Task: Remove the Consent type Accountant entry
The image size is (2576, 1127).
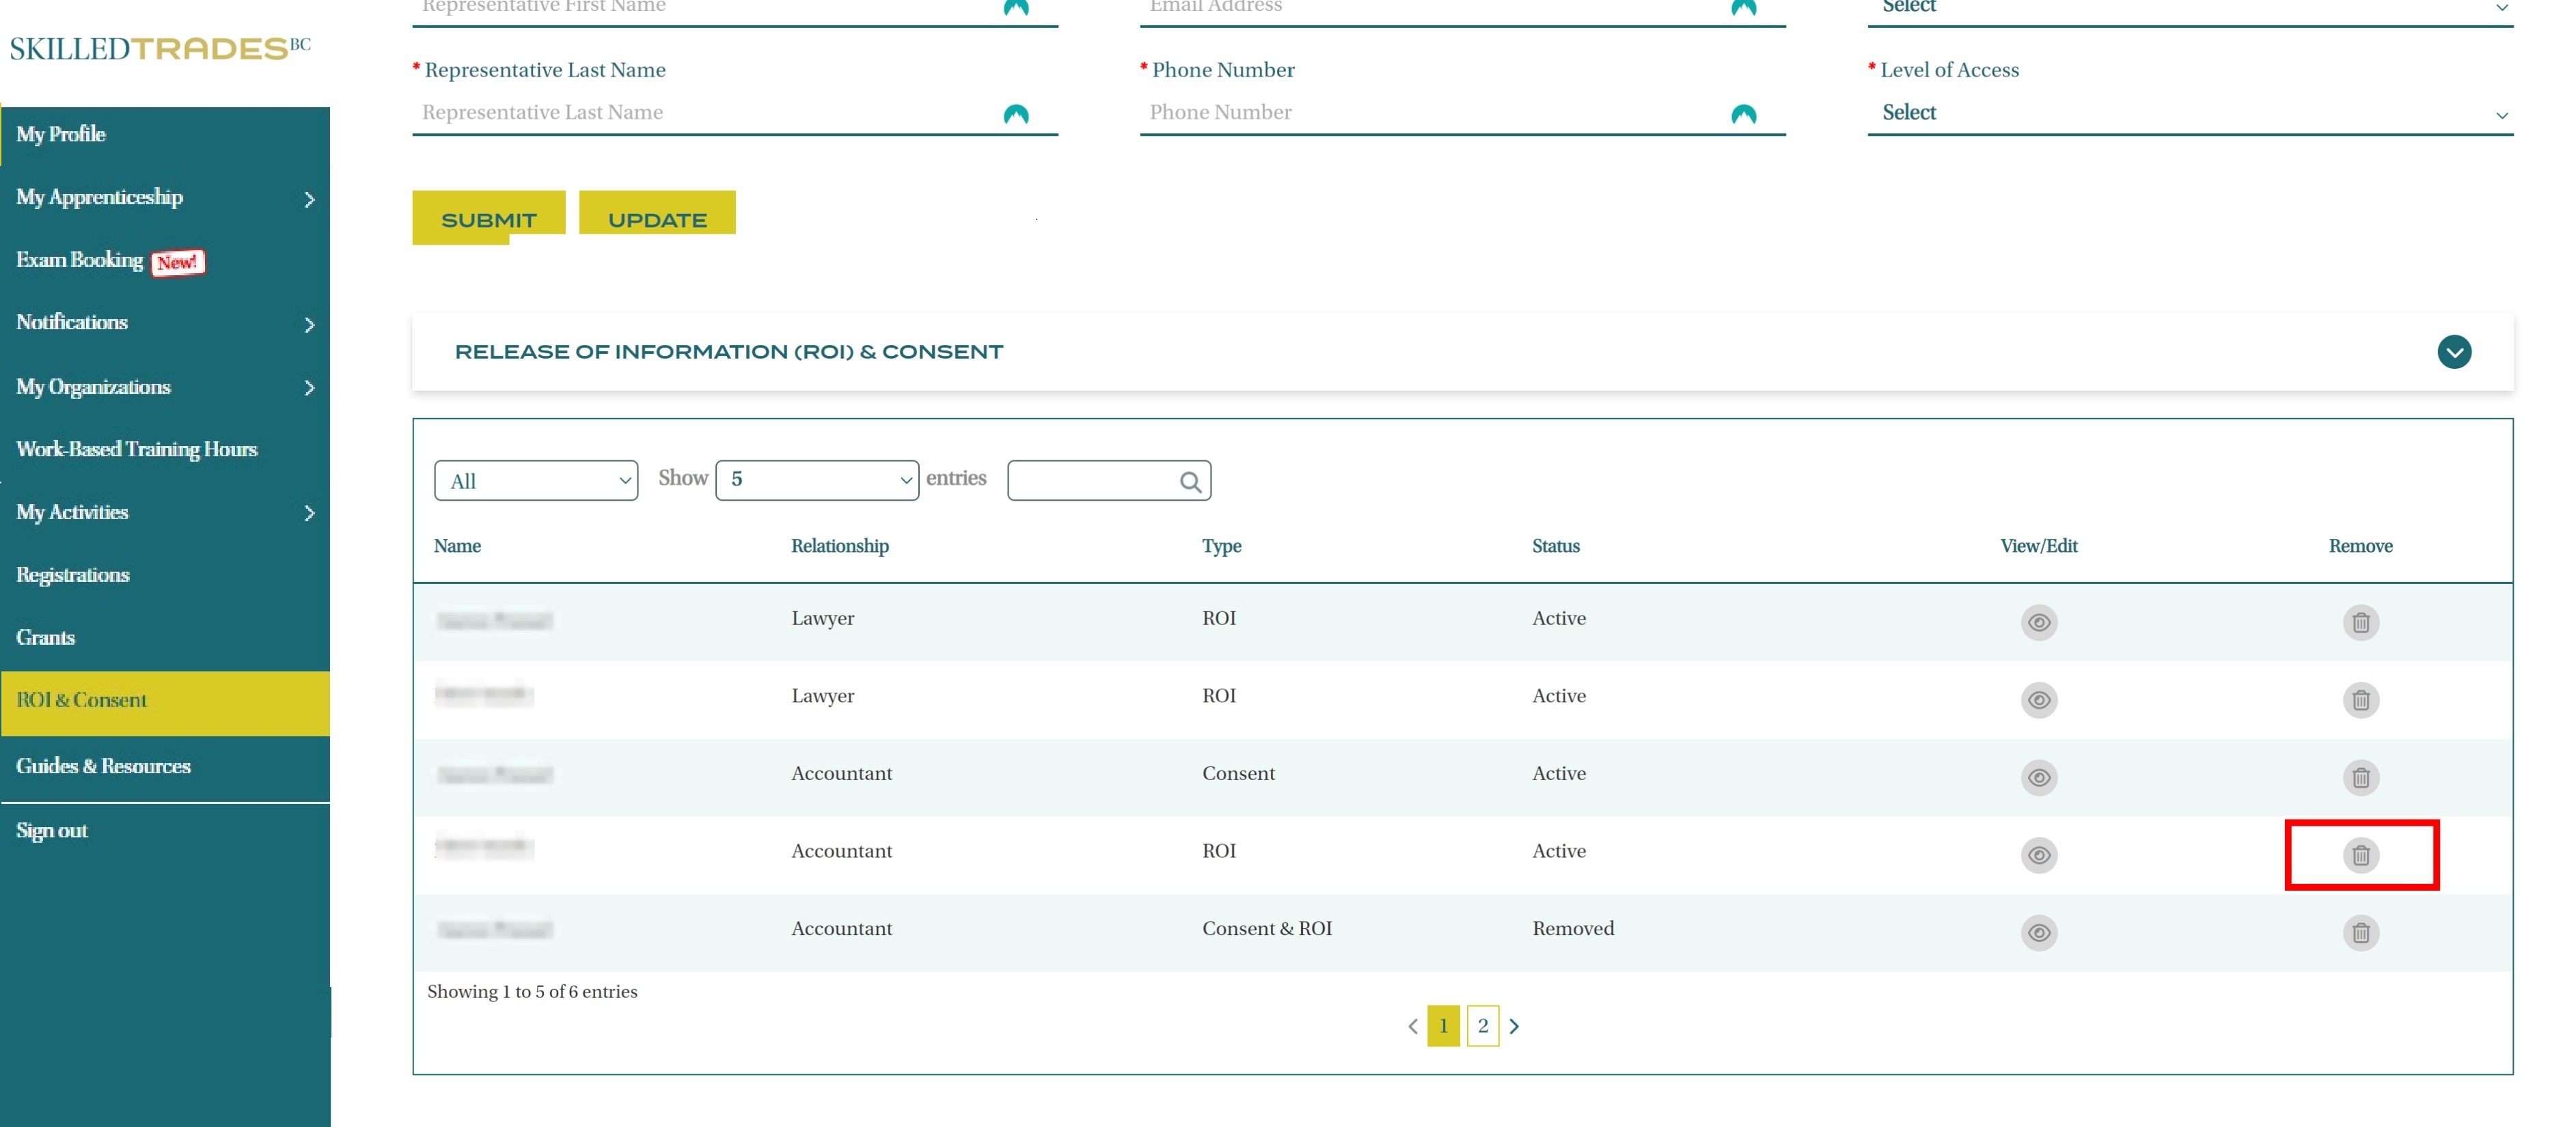Action: tap(2360, 777)
